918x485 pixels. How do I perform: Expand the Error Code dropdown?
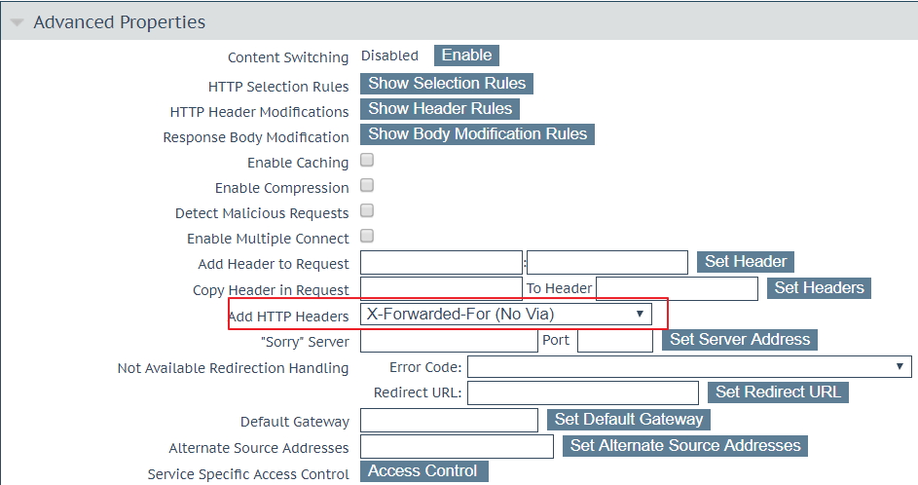pos(688,367)
